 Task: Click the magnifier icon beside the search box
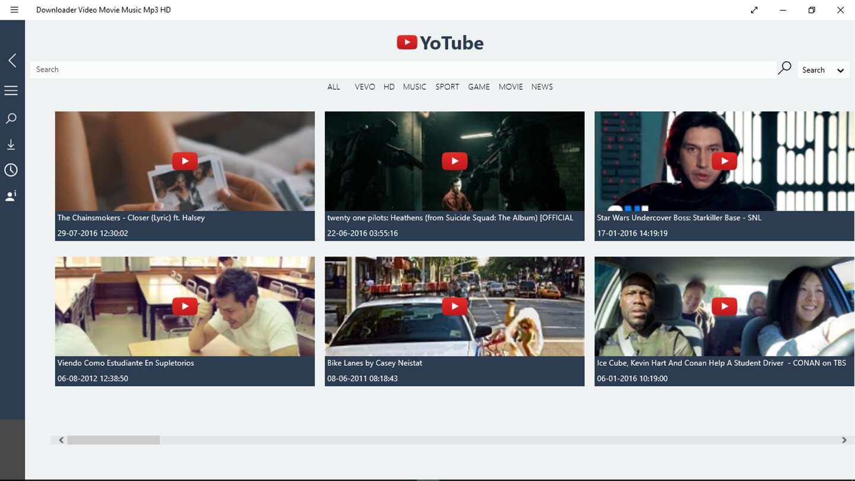785,68
